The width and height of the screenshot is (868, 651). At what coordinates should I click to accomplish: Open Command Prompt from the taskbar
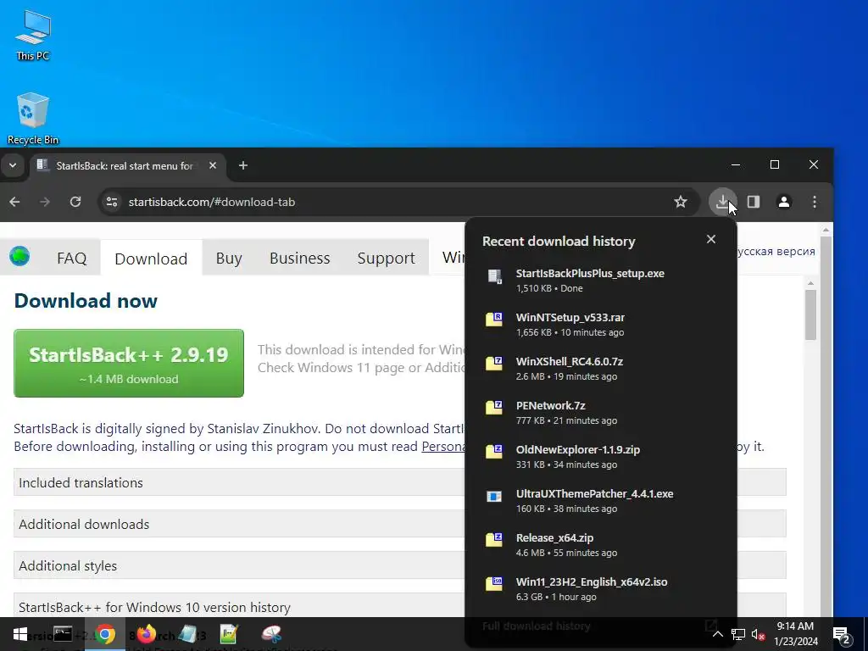pos(63,634)
